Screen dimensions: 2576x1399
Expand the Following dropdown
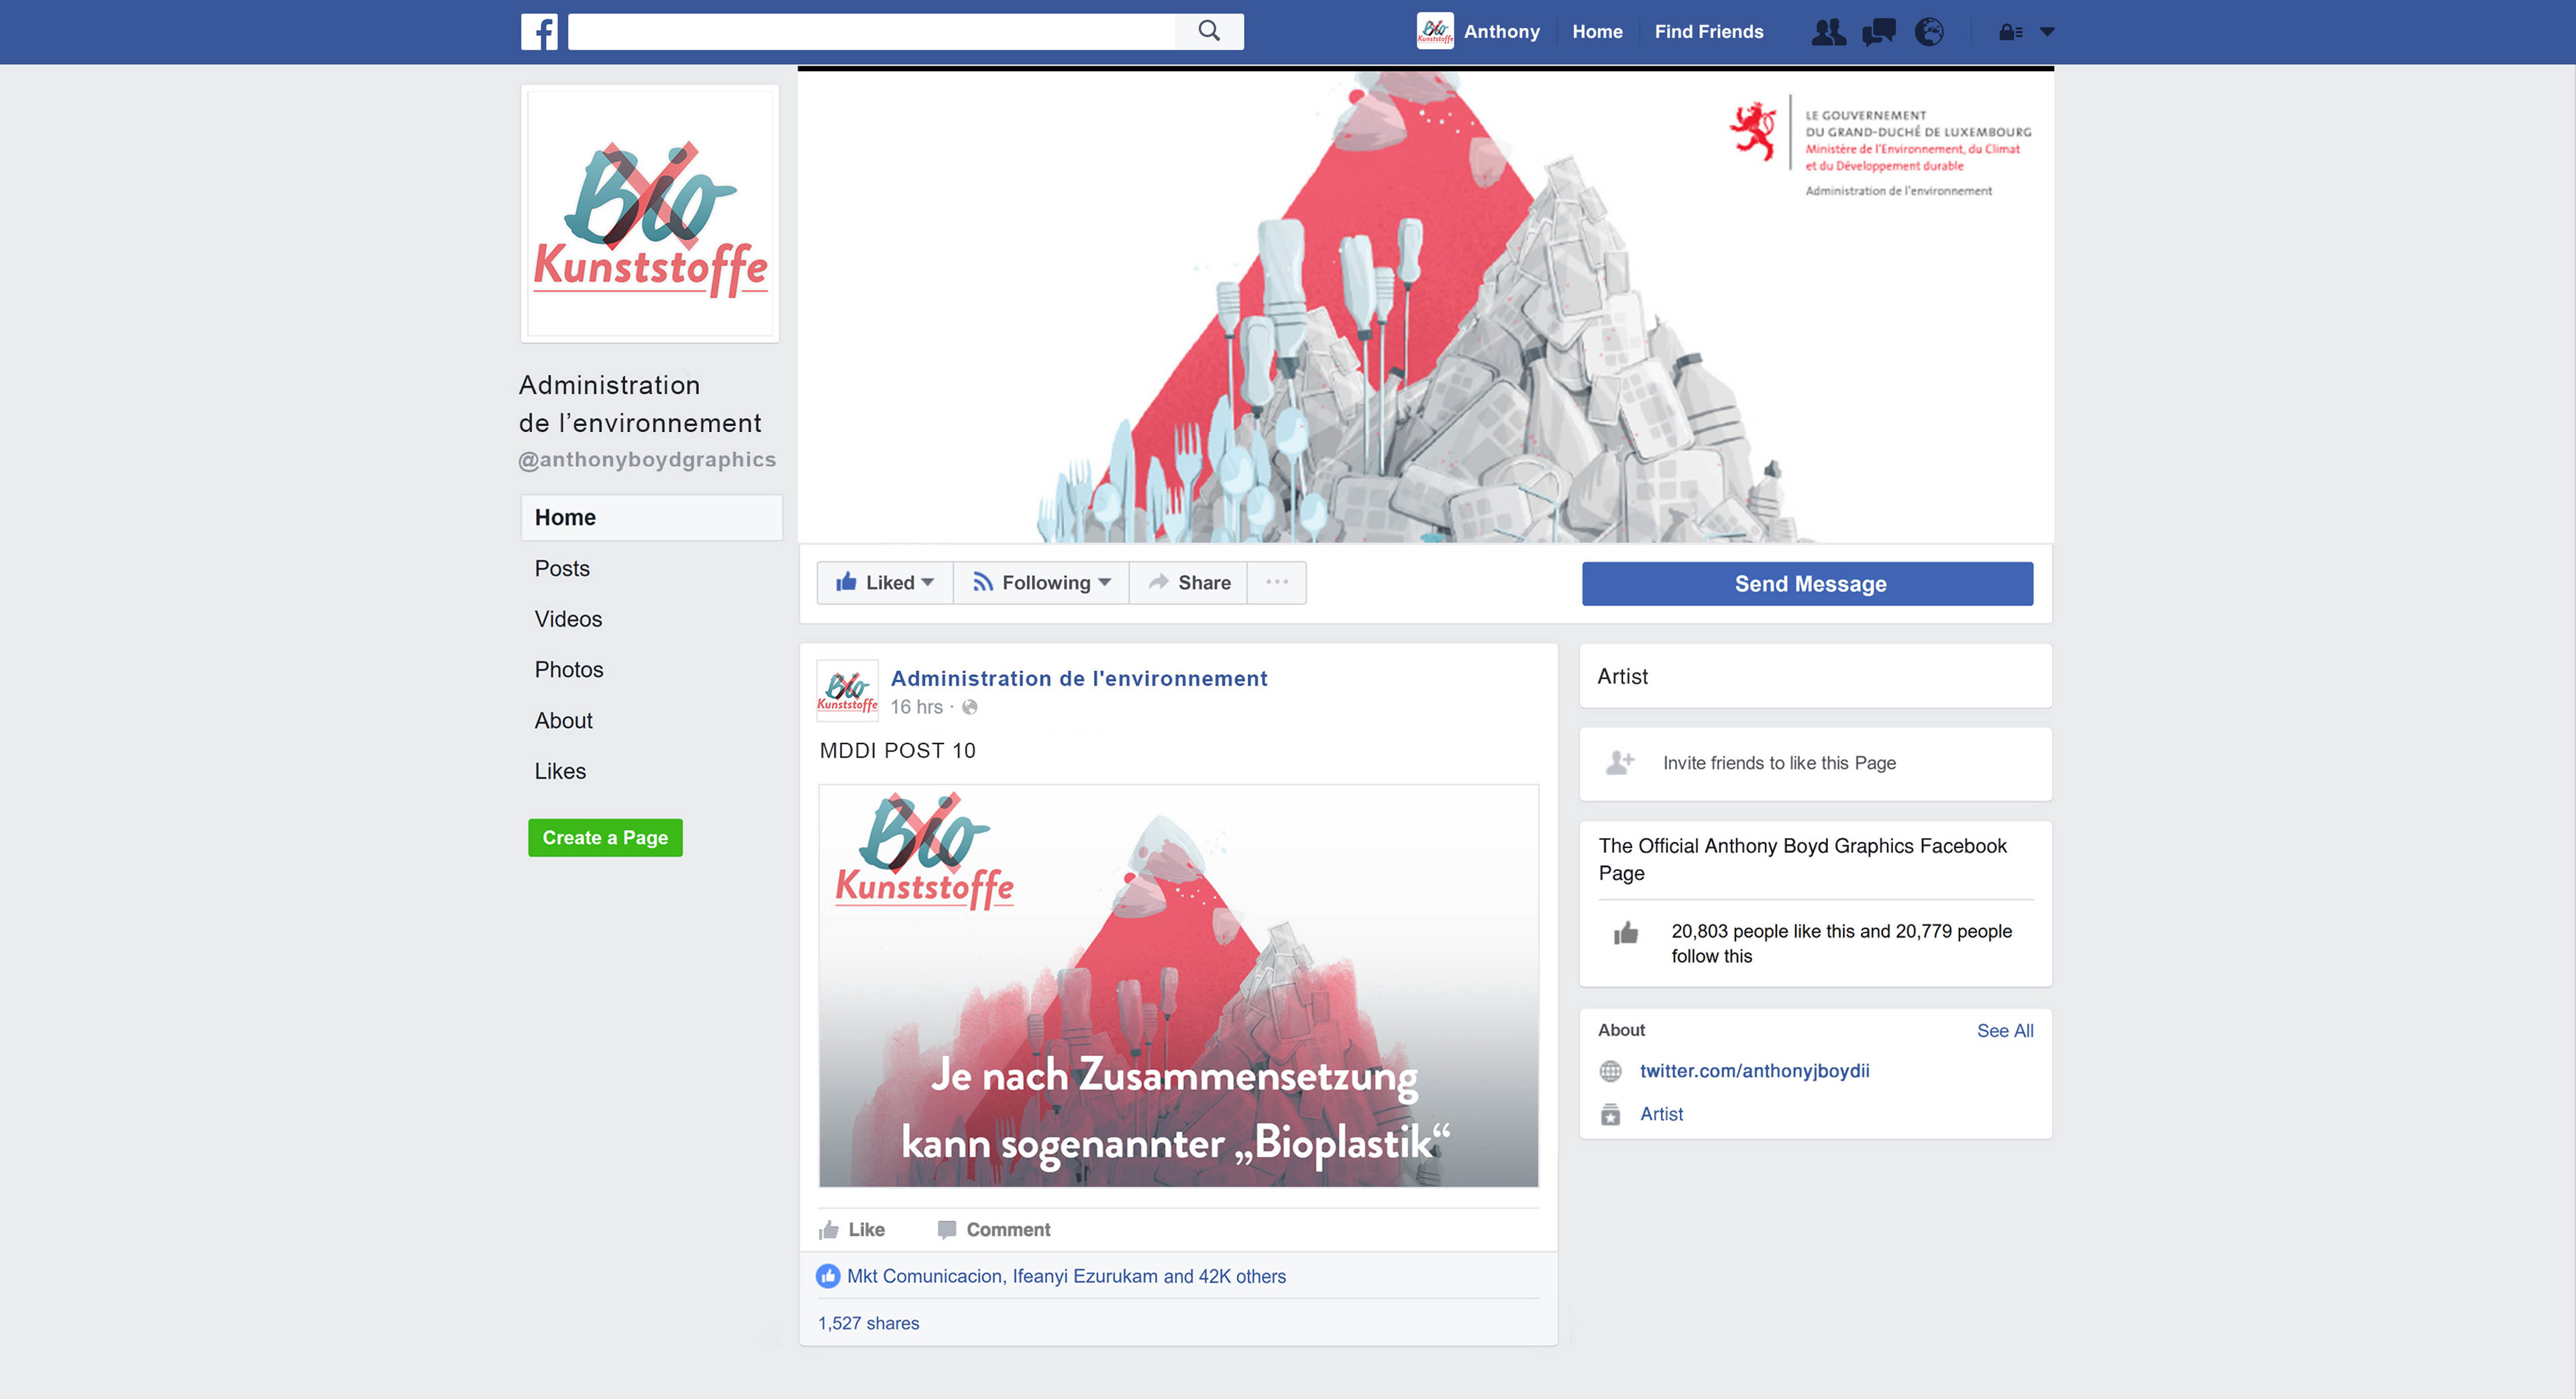1041,583
